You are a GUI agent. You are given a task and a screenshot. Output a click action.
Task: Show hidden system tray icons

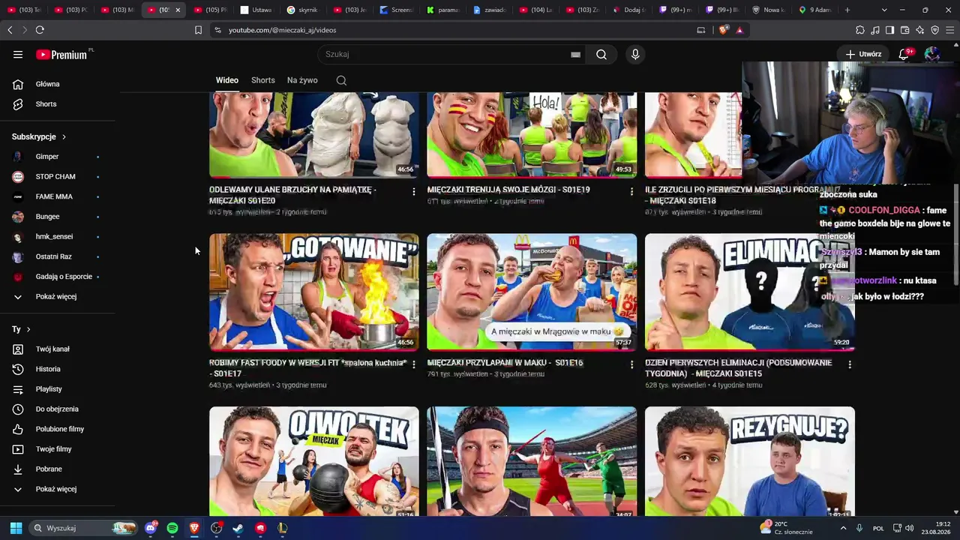[x=843, y=528]
